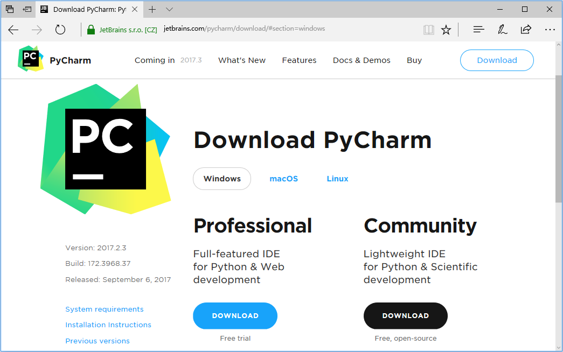Click the set tabs aside icon
563x352 pixels.
click(27, 9)
